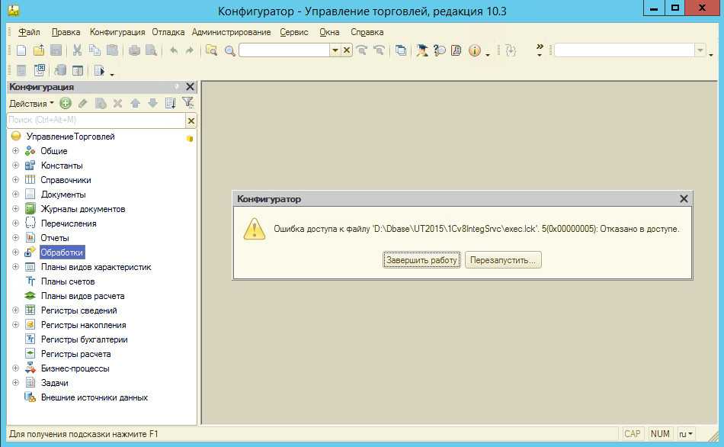
Task: Select the Обработки tree item
Action: click(62, 252)
